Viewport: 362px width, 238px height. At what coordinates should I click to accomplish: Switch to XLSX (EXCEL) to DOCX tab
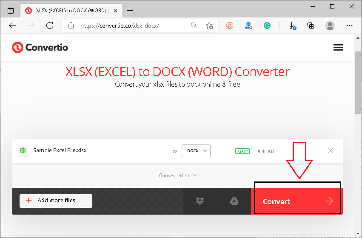[71, 11]
